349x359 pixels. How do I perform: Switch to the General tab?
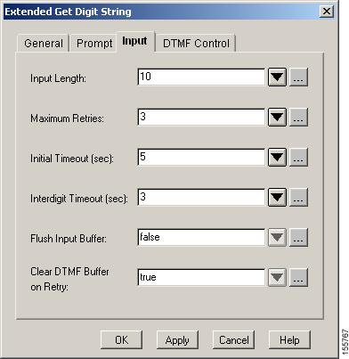(x=44, y=44)
